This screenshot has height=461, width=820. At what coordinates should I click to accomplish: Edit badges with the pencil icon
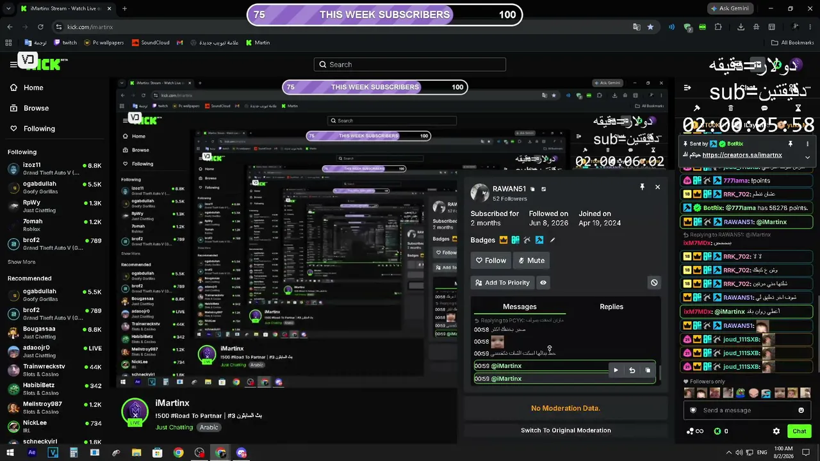(x=553, y=240)
